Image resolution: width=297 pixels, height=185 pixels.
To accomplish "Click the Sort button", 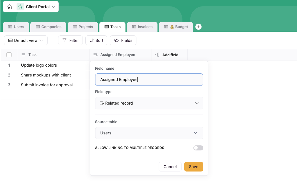I will click(96, 40).
